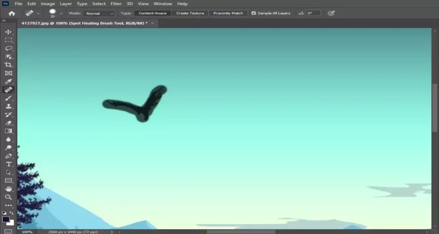Reset default foreground and background colors
The width and height of the screenshot is (439, 234).
(4, 213)
